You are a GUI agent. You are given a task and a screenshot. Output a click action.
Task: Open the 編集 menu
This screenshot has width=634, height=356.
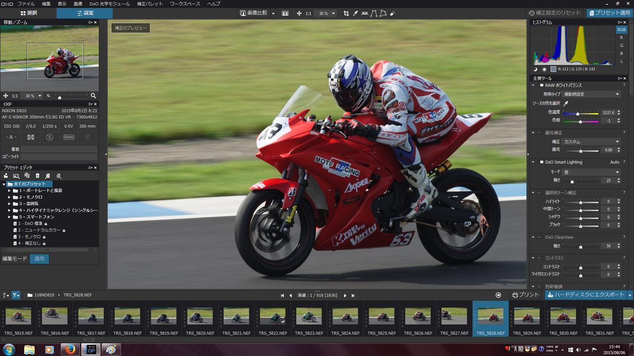tap(46, 3)
